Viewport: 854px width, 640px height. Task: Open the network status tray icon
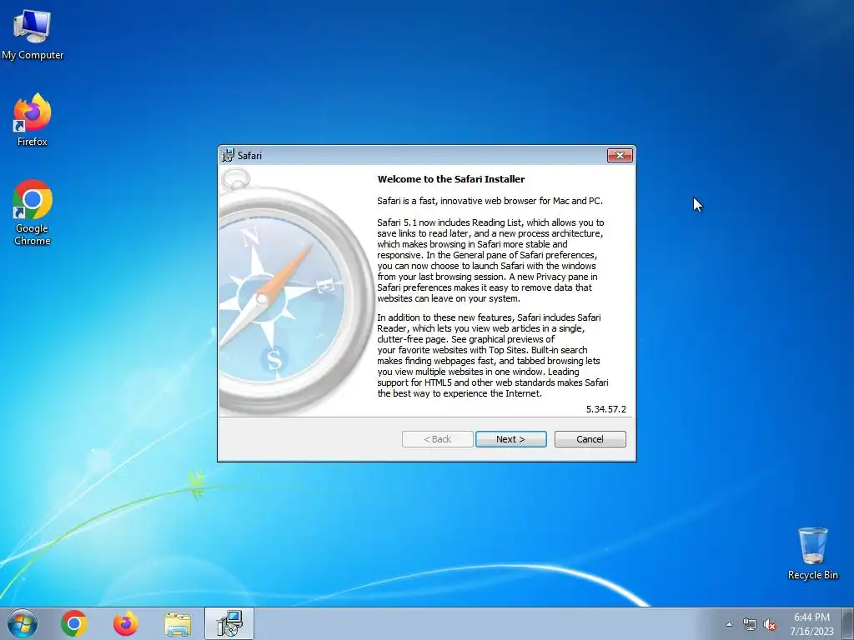(750, 625)
